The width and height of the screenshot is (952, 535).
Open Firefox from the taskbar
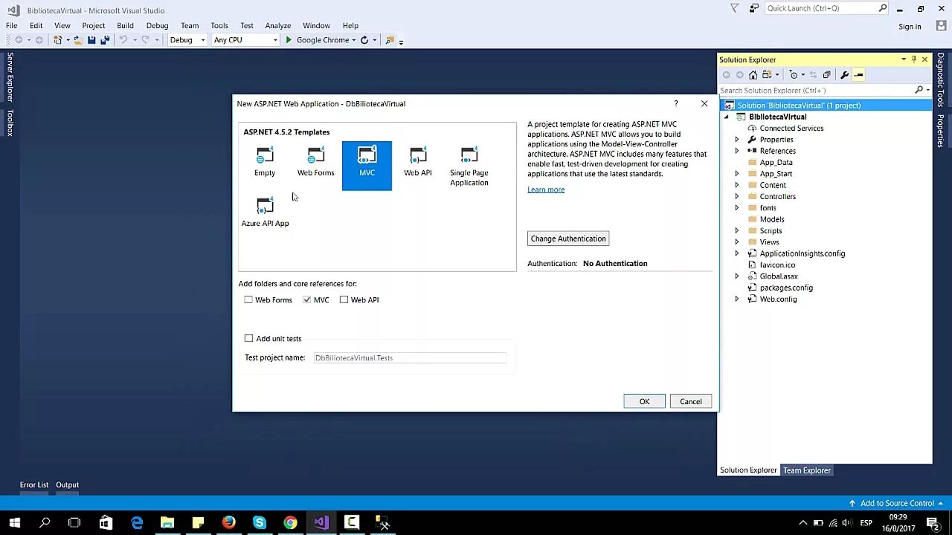(x=228, y=523)
